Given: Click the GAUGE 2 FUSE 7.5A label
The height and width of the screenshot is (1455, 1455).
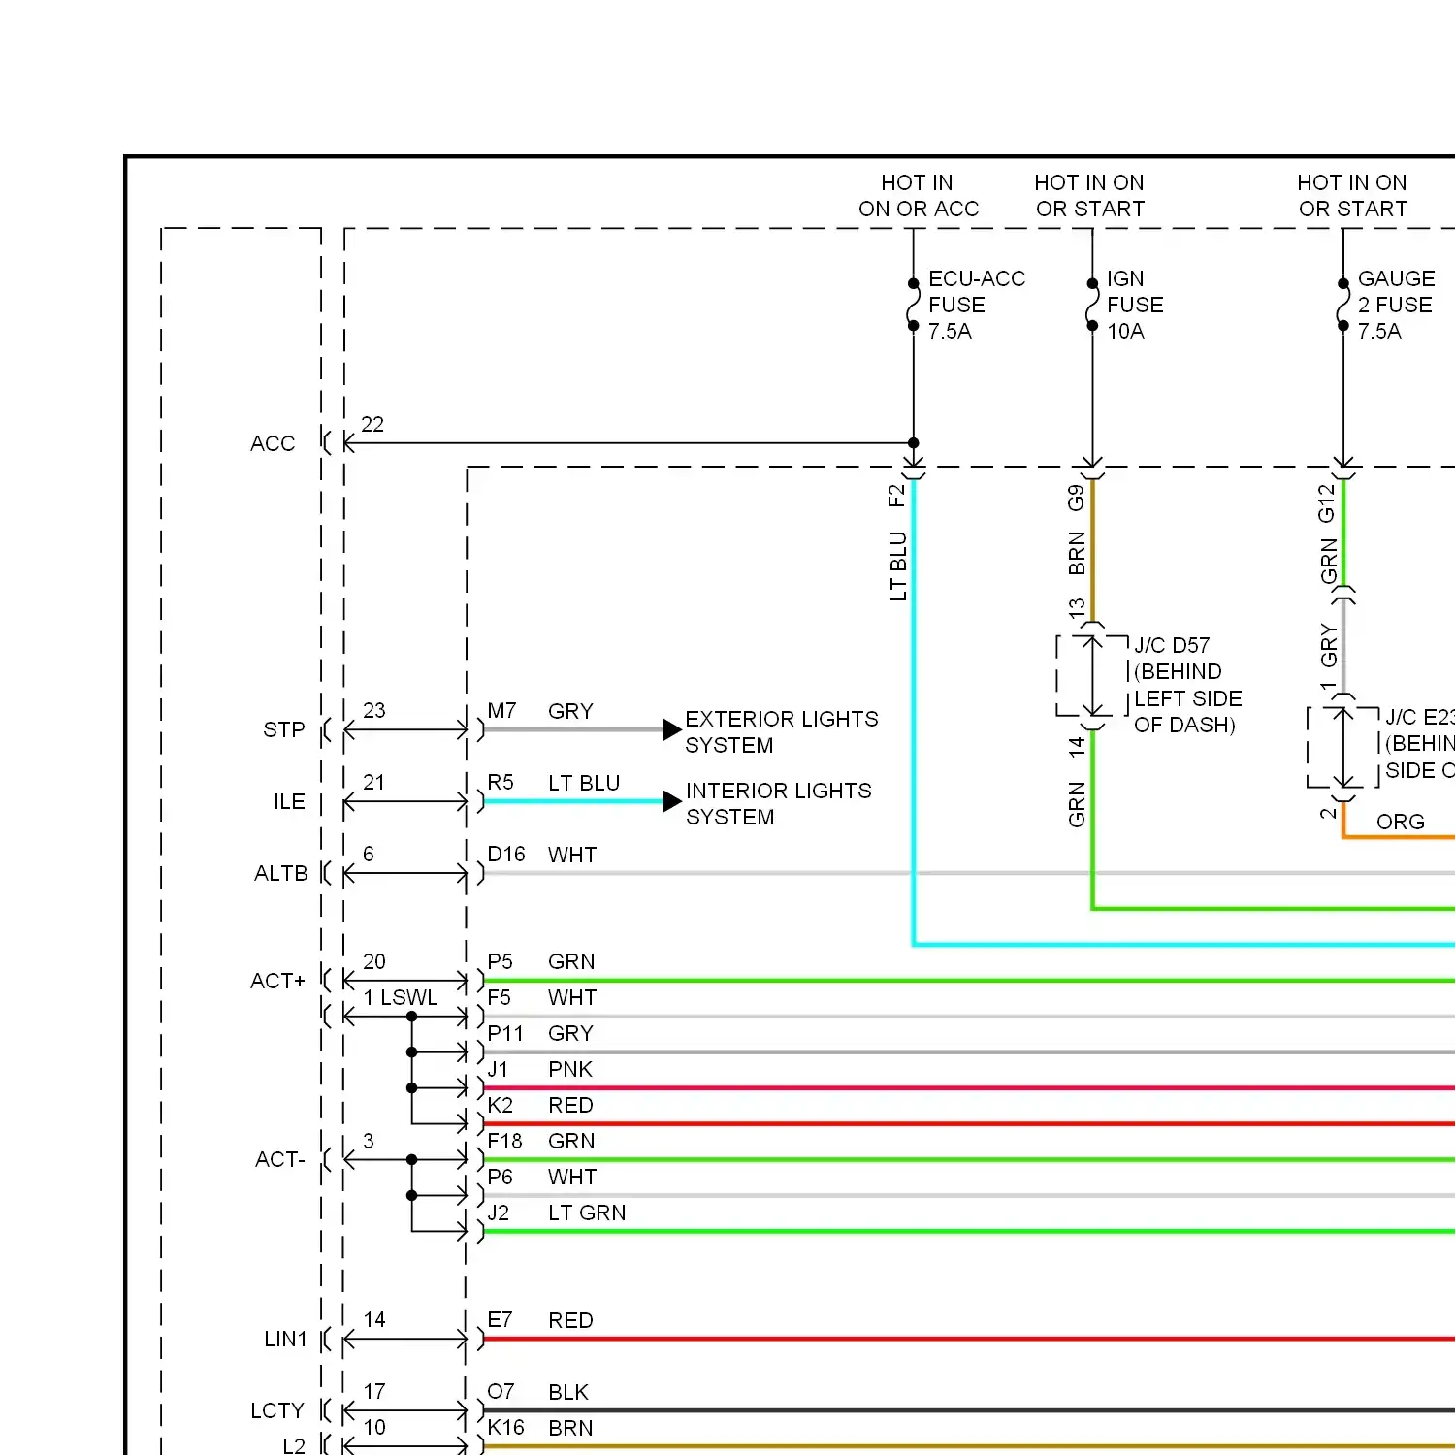Looking at the screenshot, I should coord(1396,305).
